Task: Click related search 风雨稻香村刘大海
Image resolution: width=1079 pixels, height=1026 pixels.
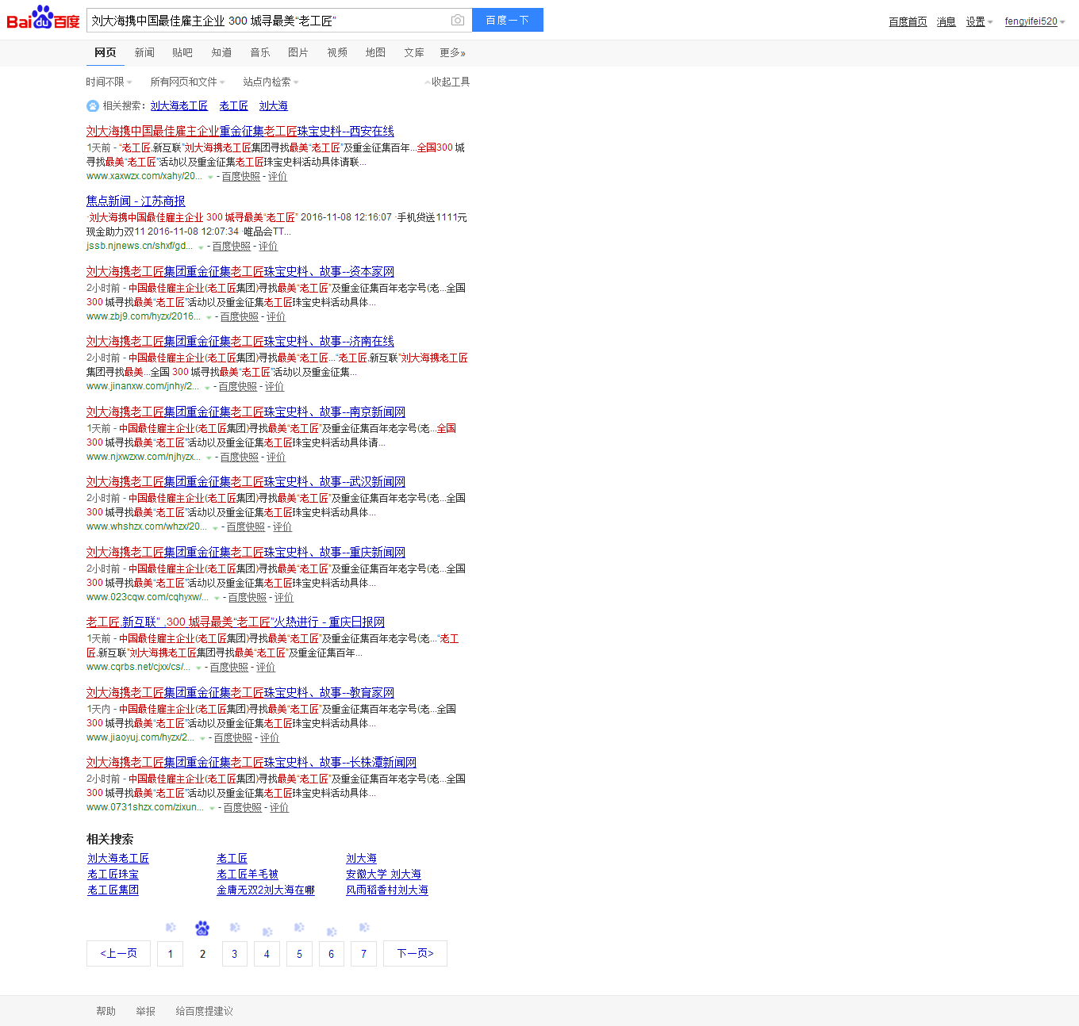Action: 387,890
